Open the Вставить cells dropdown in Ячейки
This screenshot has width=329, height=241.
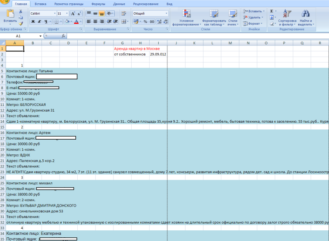pos(254,11)
